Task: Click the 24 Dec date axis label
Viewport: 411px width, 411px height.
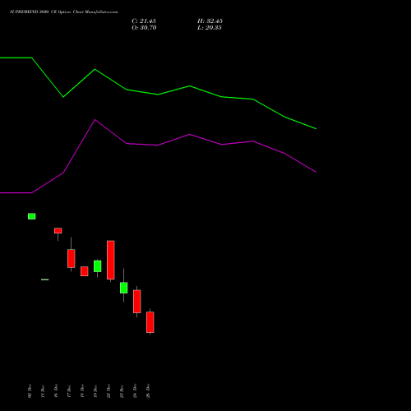Action: coord(135,391)
